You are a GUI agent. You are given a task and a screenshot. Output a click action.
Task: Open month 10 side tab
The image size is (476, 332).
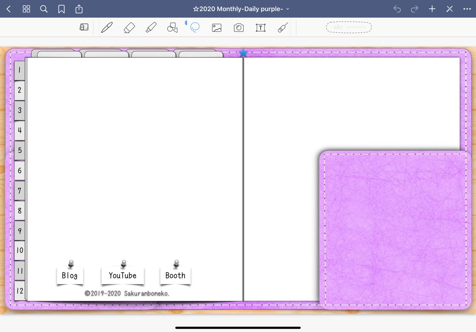point(20,250)
